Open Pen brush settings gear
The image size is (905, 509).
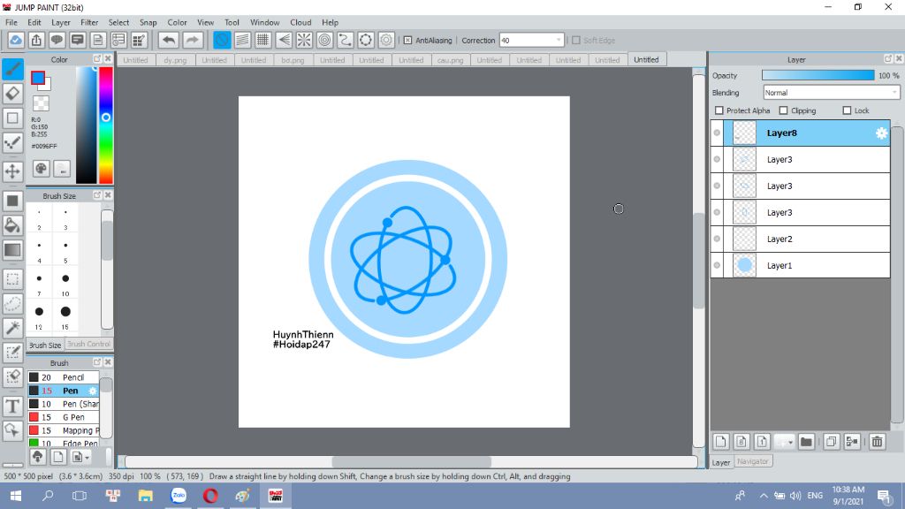point(92,391)
